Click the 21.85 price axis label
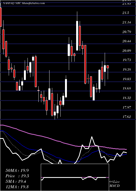This screenshot has width=136, height=191. pyautogui.click(x=127, y=4)
